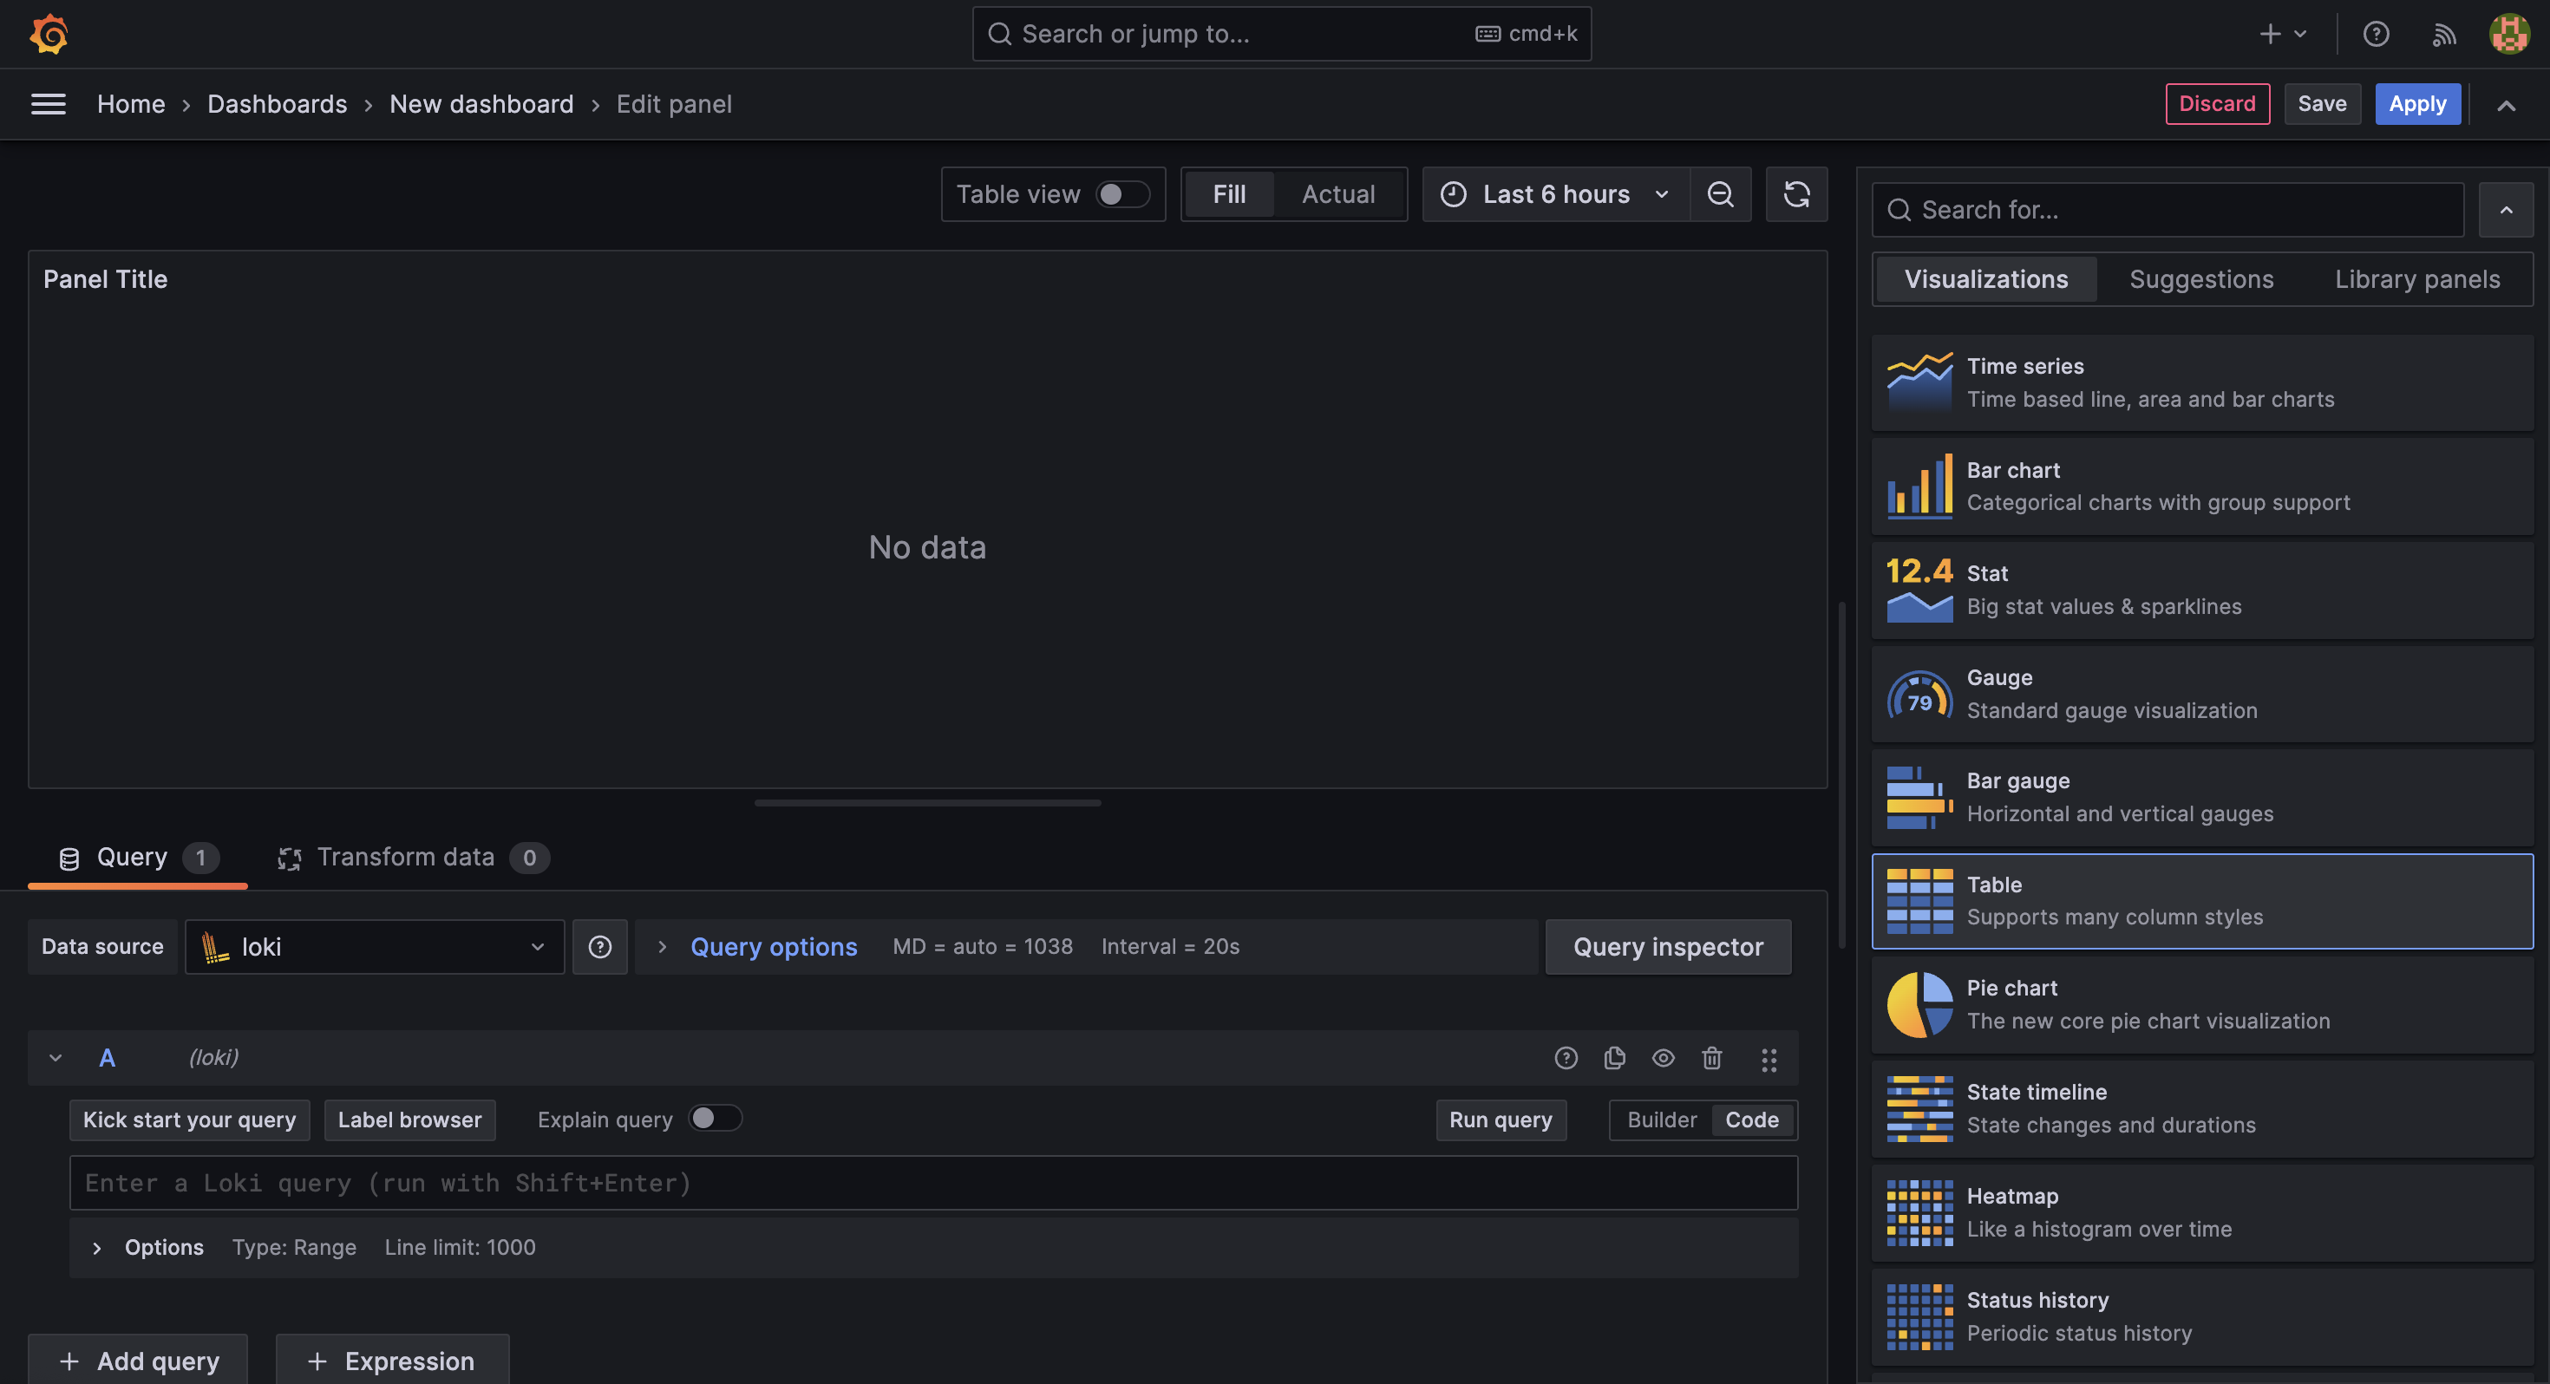
Task: Go to Dashboards breadcrumb
Action: tap(278, 104)
